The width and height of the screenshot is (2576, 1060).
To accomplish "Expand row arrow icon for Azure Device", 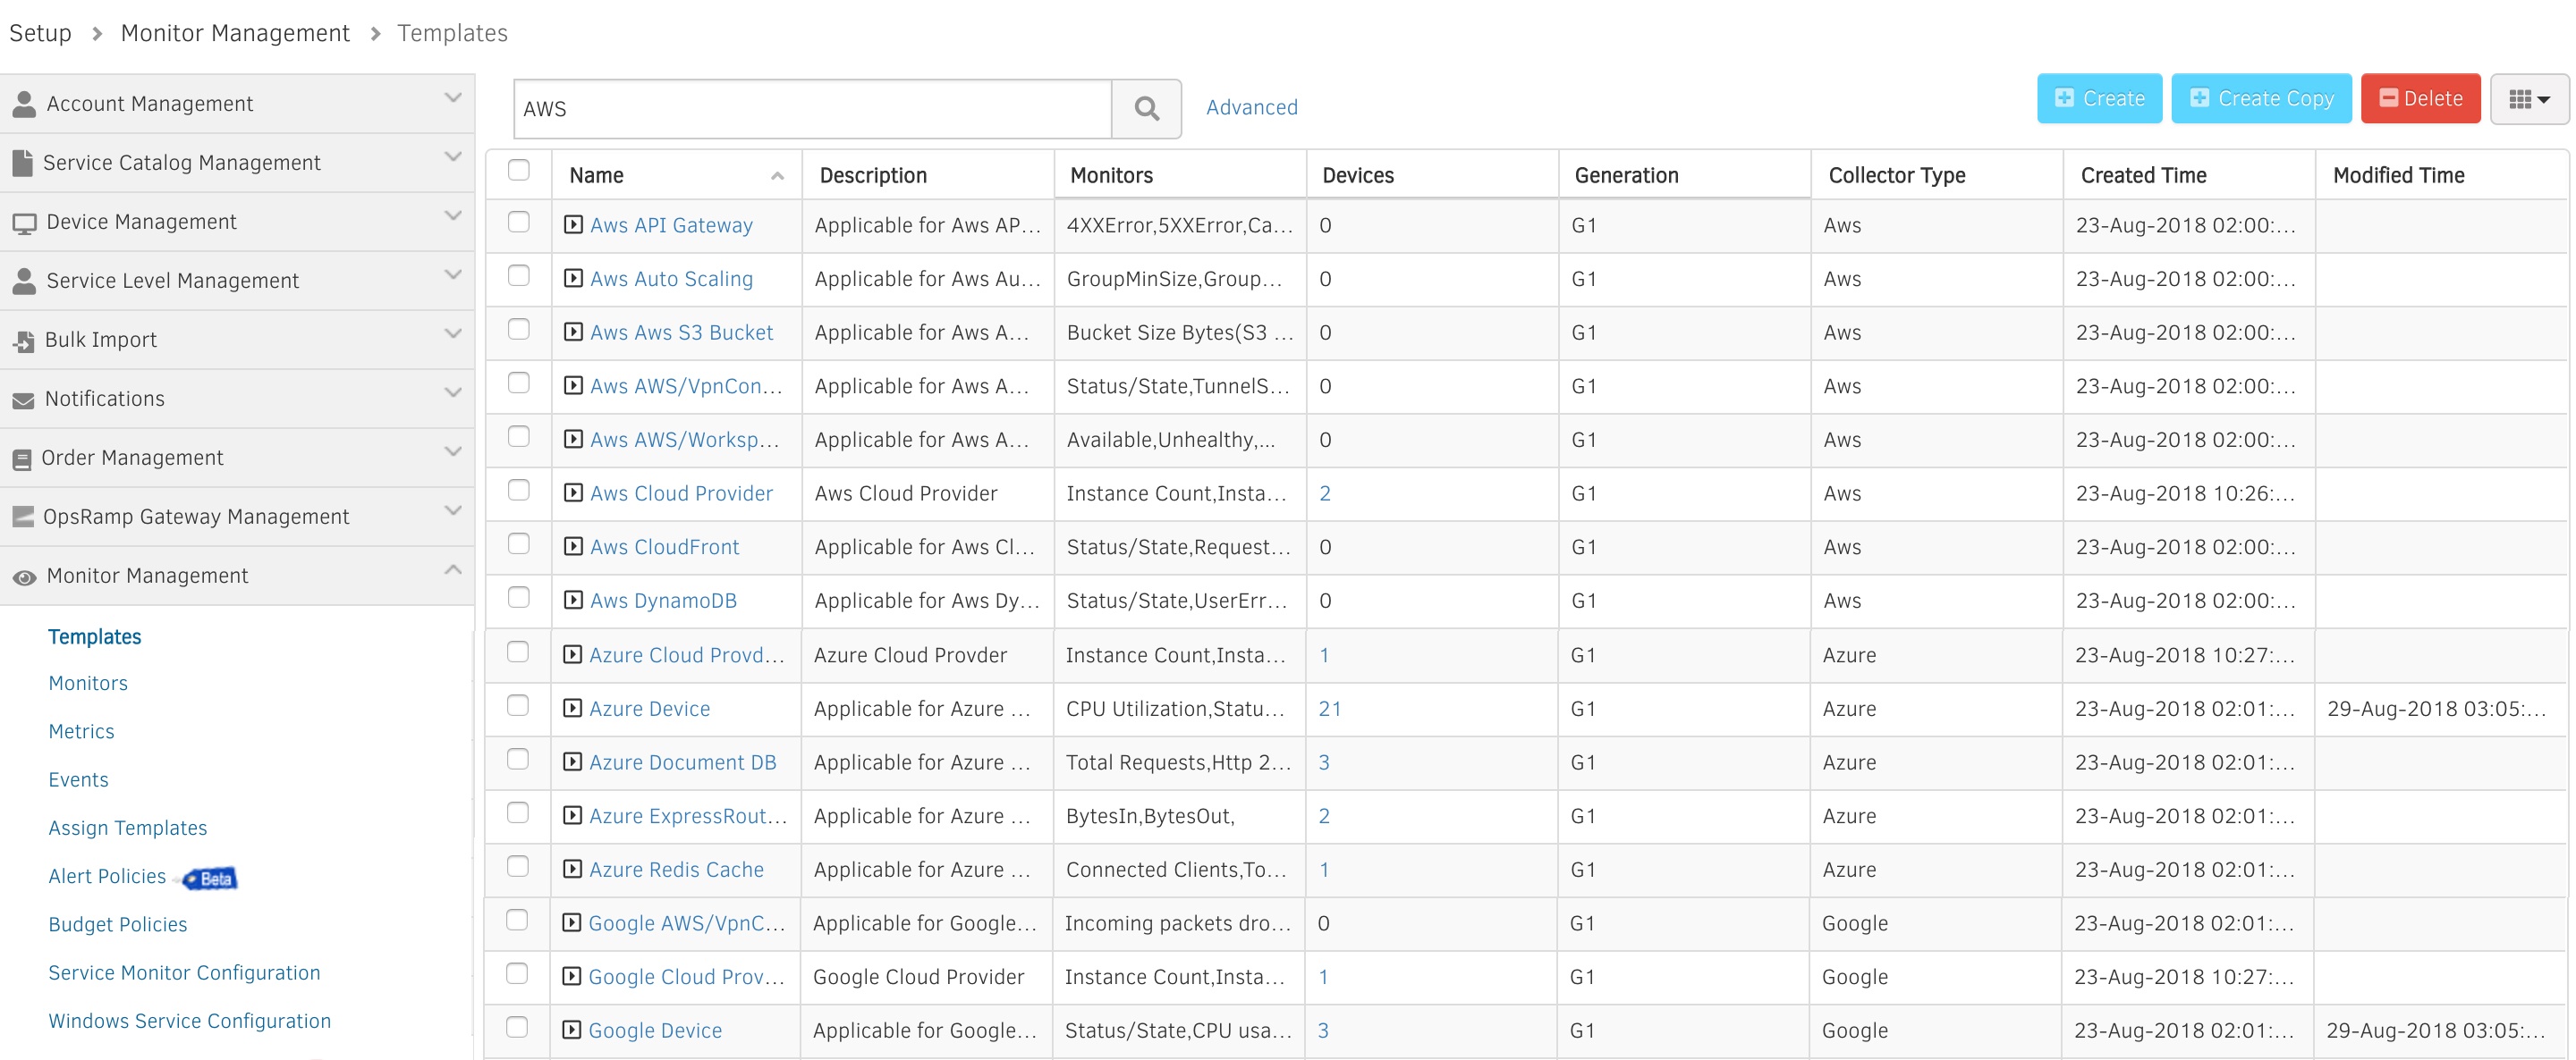I will pos(572,709).
